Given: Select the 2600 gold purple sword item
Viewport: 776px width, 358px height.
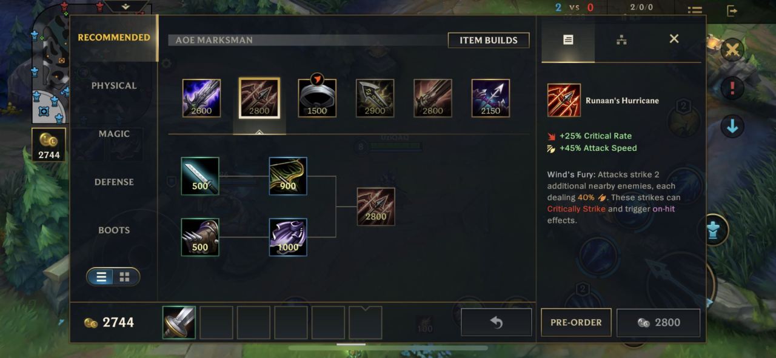Looking at the screenshot, I should pos(202,98).
